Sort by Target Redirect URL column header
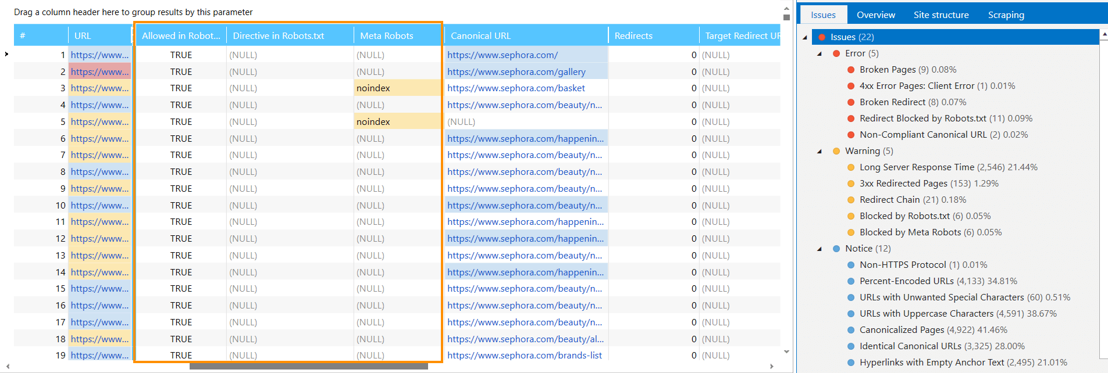The width and height of the screenshot is (1108, 373). coord(740,35)
